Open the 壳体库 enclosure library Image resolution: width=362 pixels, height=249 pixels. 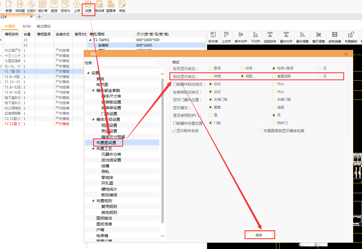99,7
